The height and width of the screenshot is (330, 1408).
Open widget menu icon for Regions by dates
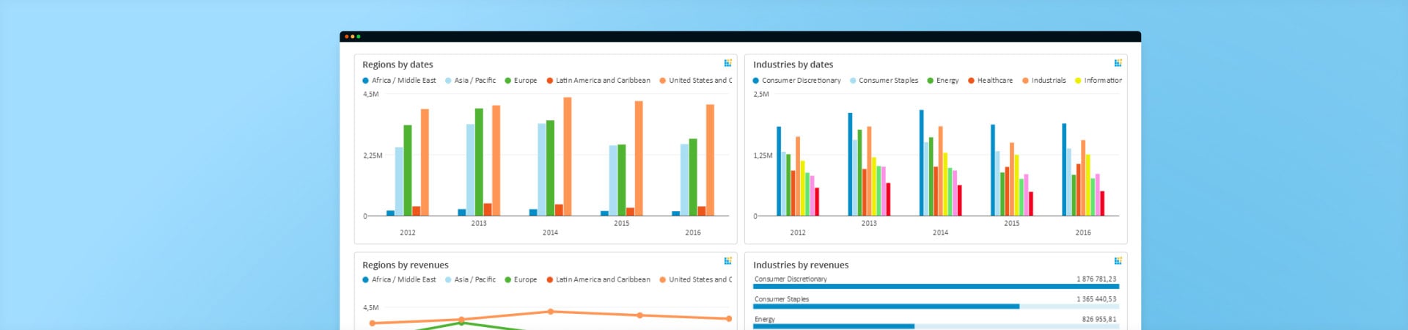point(727,63)
